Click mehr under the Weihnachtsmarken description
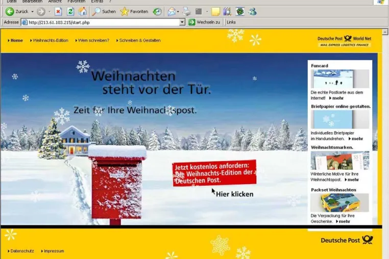The image size is (389, 259). pyautogui.click(x=352, y=179)
